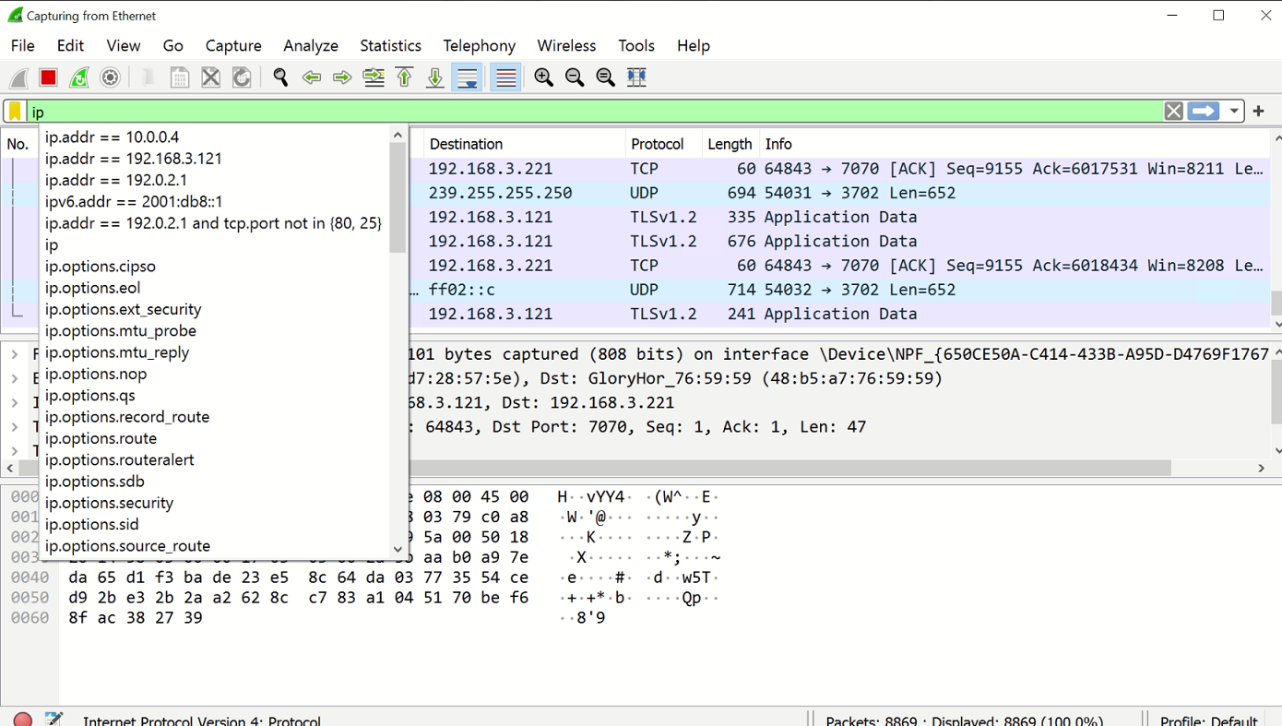This screenshot has width=1282, height=726.
Task: Go forward to next packet in history
Action: (x=342, y=77)
